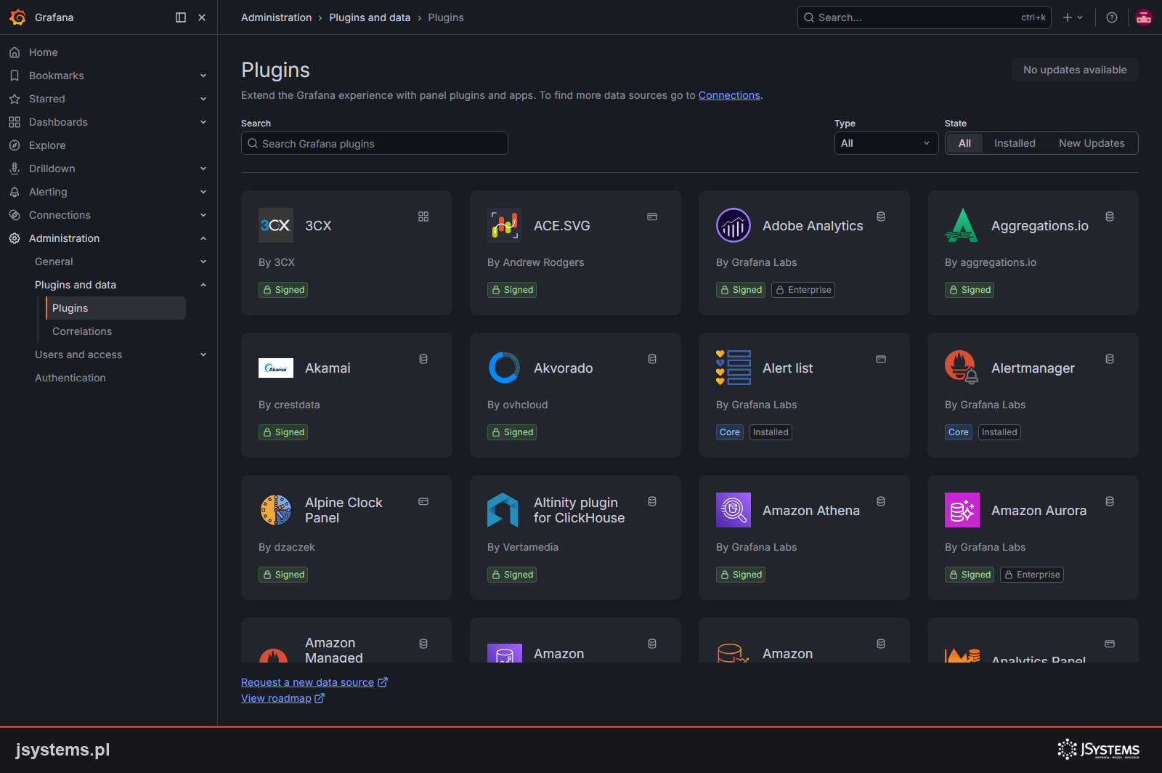Select the Installed state filter
This screenshot has width=1162, height=773.
coord(1015,143)
